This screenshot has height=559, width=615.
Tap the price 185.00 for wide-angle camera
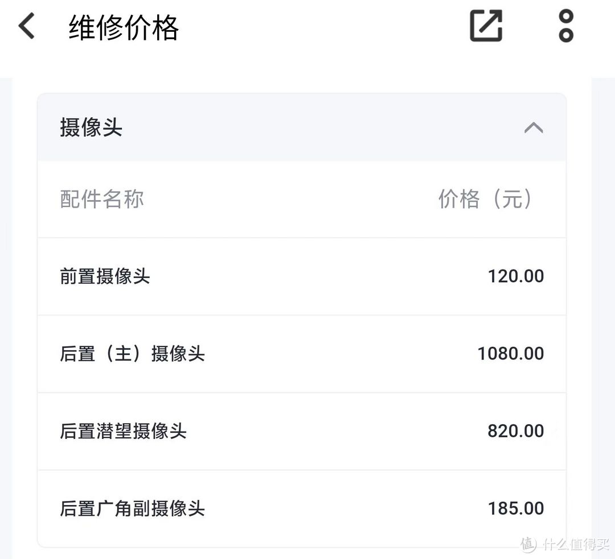tap(515, 508)
